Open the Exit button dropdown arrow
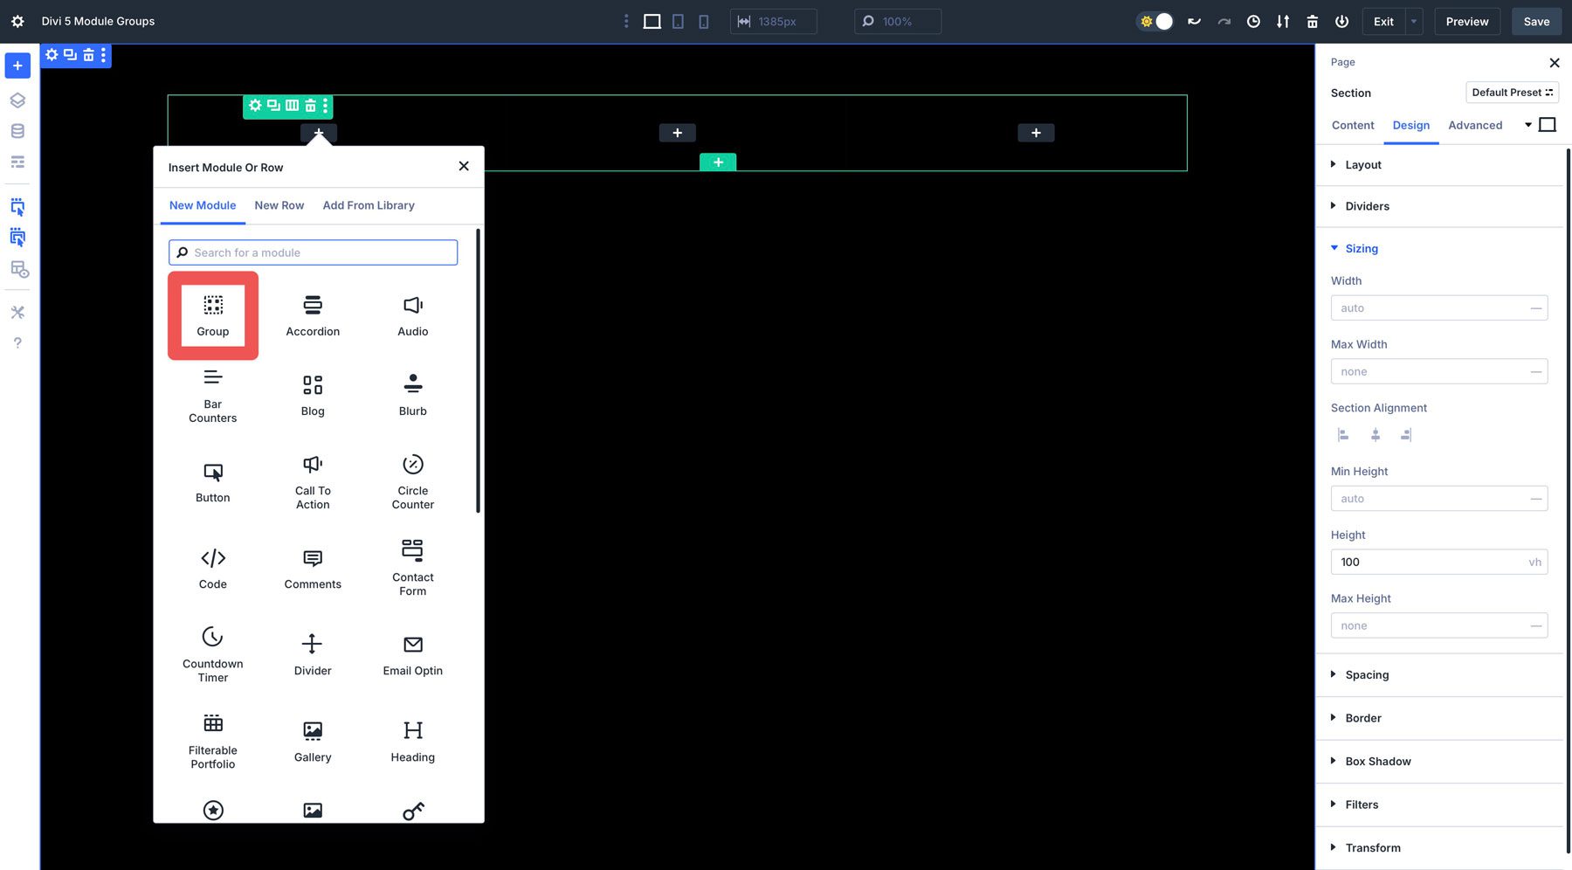This screenshot has width=1572, height=870. pos(1413,21)
